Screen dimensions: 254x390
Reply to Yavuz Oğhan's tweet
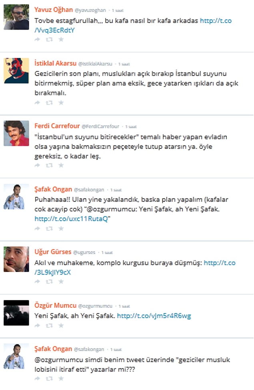[x=37, y=39]
